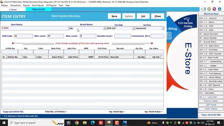Image resolution: width=224 pixels, height=126 pixels.
Task: Open the GST Portal button
Action: [211, 105]
